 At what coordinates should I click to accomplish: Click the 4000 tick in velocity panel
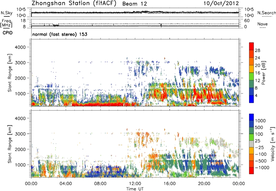point(20,118)
